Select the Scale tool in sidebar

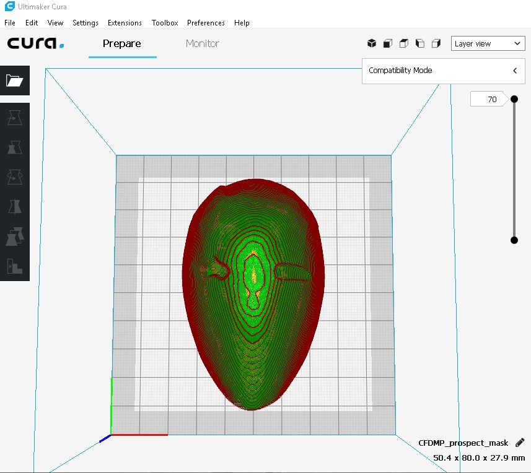coord(15,147)
